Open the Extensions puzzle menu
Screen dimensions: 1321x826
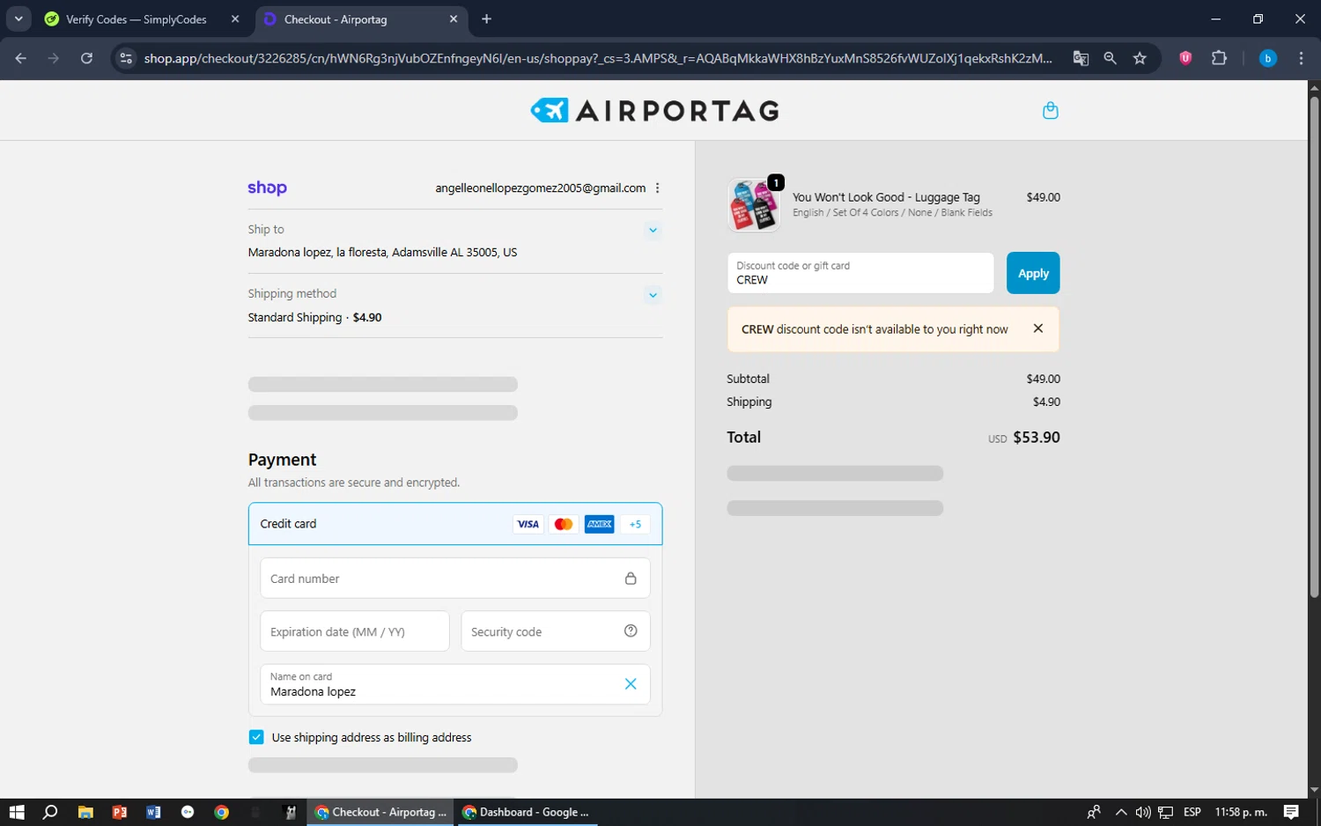point(1219,58)
